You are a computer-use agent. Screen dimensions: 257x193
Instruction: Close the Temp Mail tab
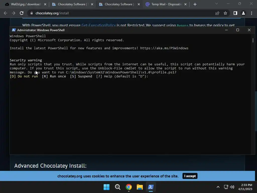point(185,4)
